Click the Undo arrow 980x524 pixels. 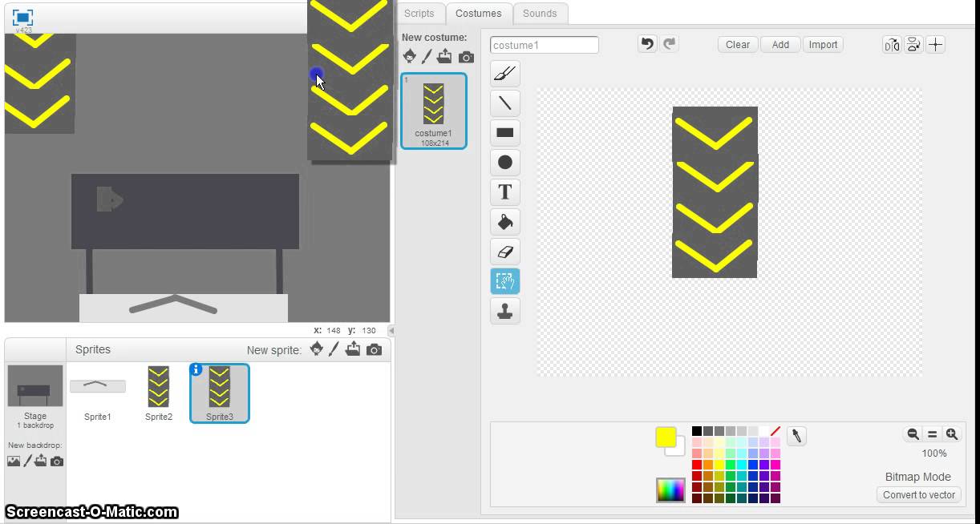[647, 44]
